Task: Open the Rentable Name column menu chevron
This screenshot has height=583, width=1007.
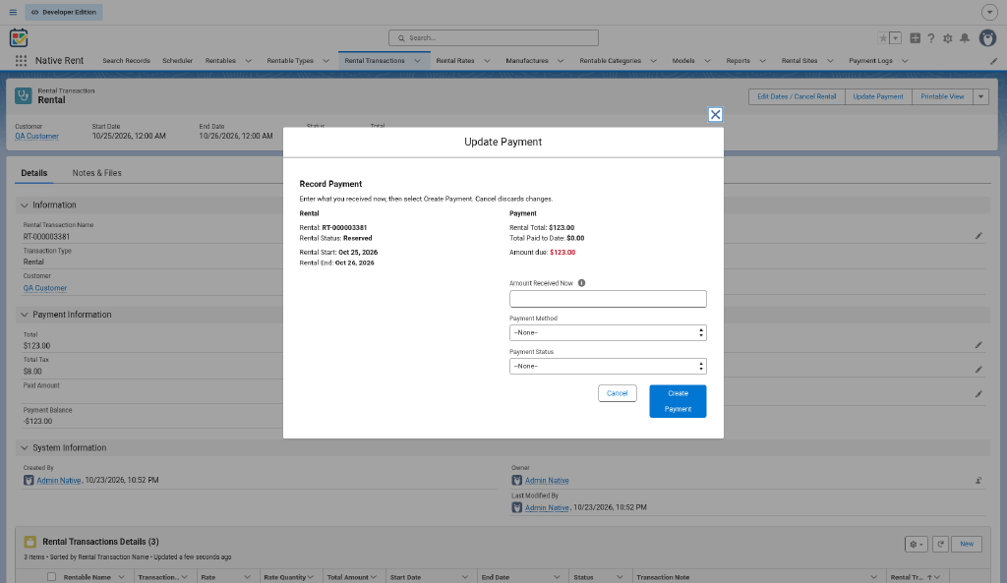Action: click(x=121, y=577)
